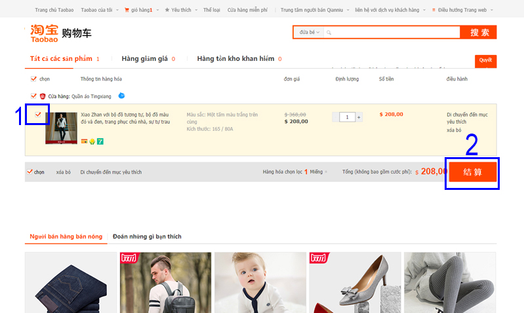
Task: Open the 'đứa bé' search category dropdown
Action: click(309, 32)
